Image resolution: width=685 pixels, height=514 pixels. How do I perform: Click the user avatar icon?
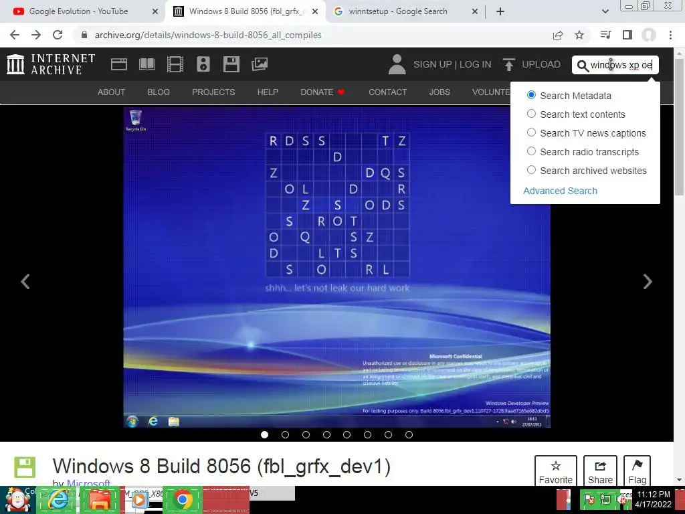(397, 64)
